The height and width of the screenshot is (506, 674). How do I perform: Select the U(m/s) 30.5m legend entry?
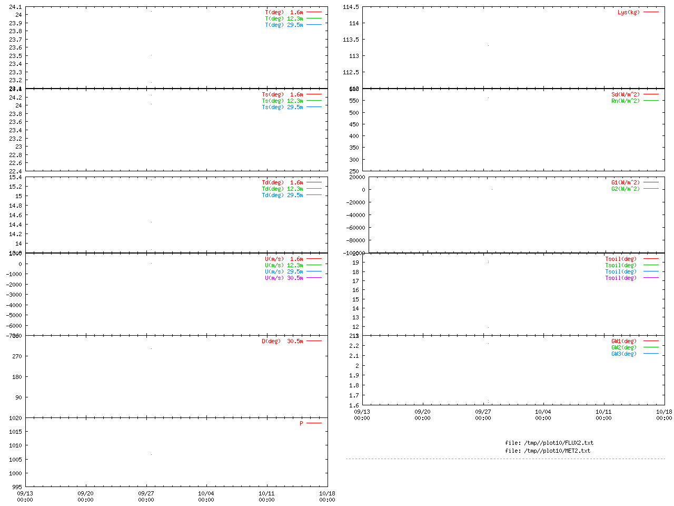(284, 278)
